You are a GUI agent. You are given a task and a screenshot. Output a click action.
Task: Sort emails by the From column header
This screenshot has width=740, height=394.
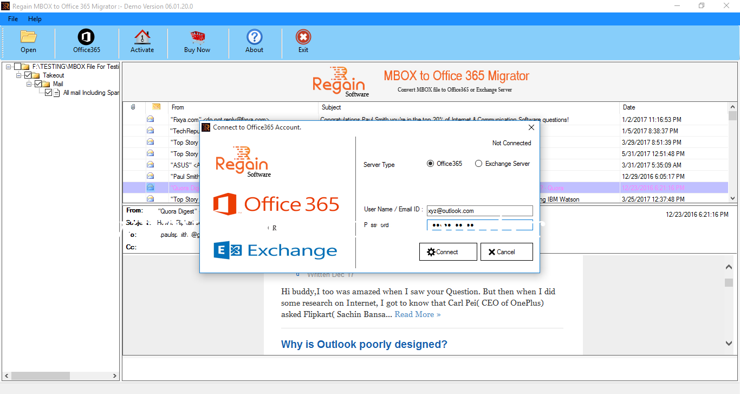[x=243, y=107]
